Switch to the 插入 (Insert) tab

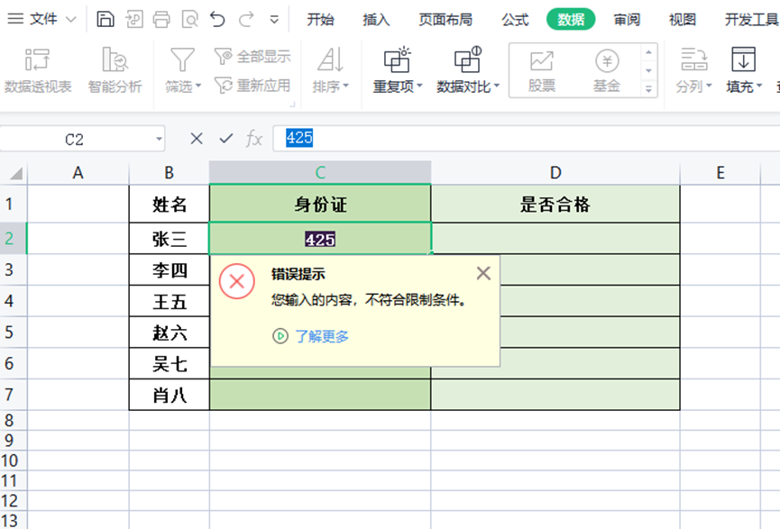pyautogui.click(x=376, y=20)
